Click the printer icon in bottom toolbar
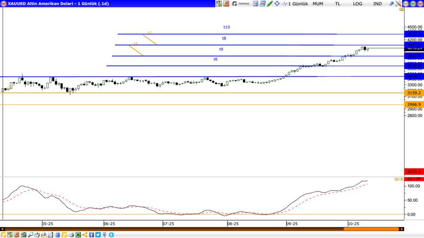Image resolution: width=424 pixels, height=238 pixels. tap(71, 235)
